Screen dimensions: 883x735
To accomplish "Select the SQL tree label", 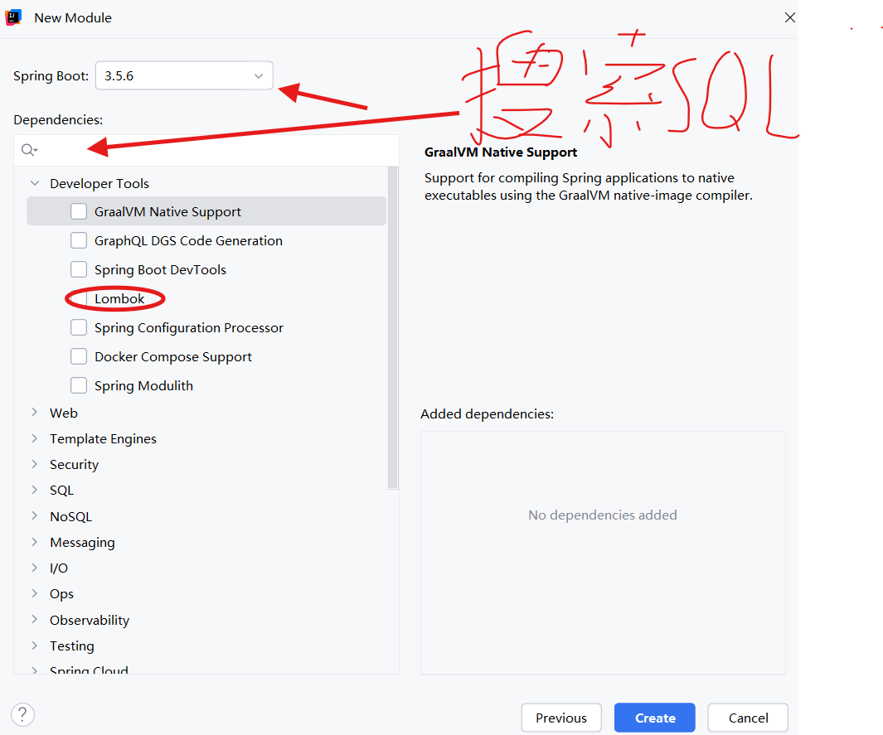I will (61, 491).
